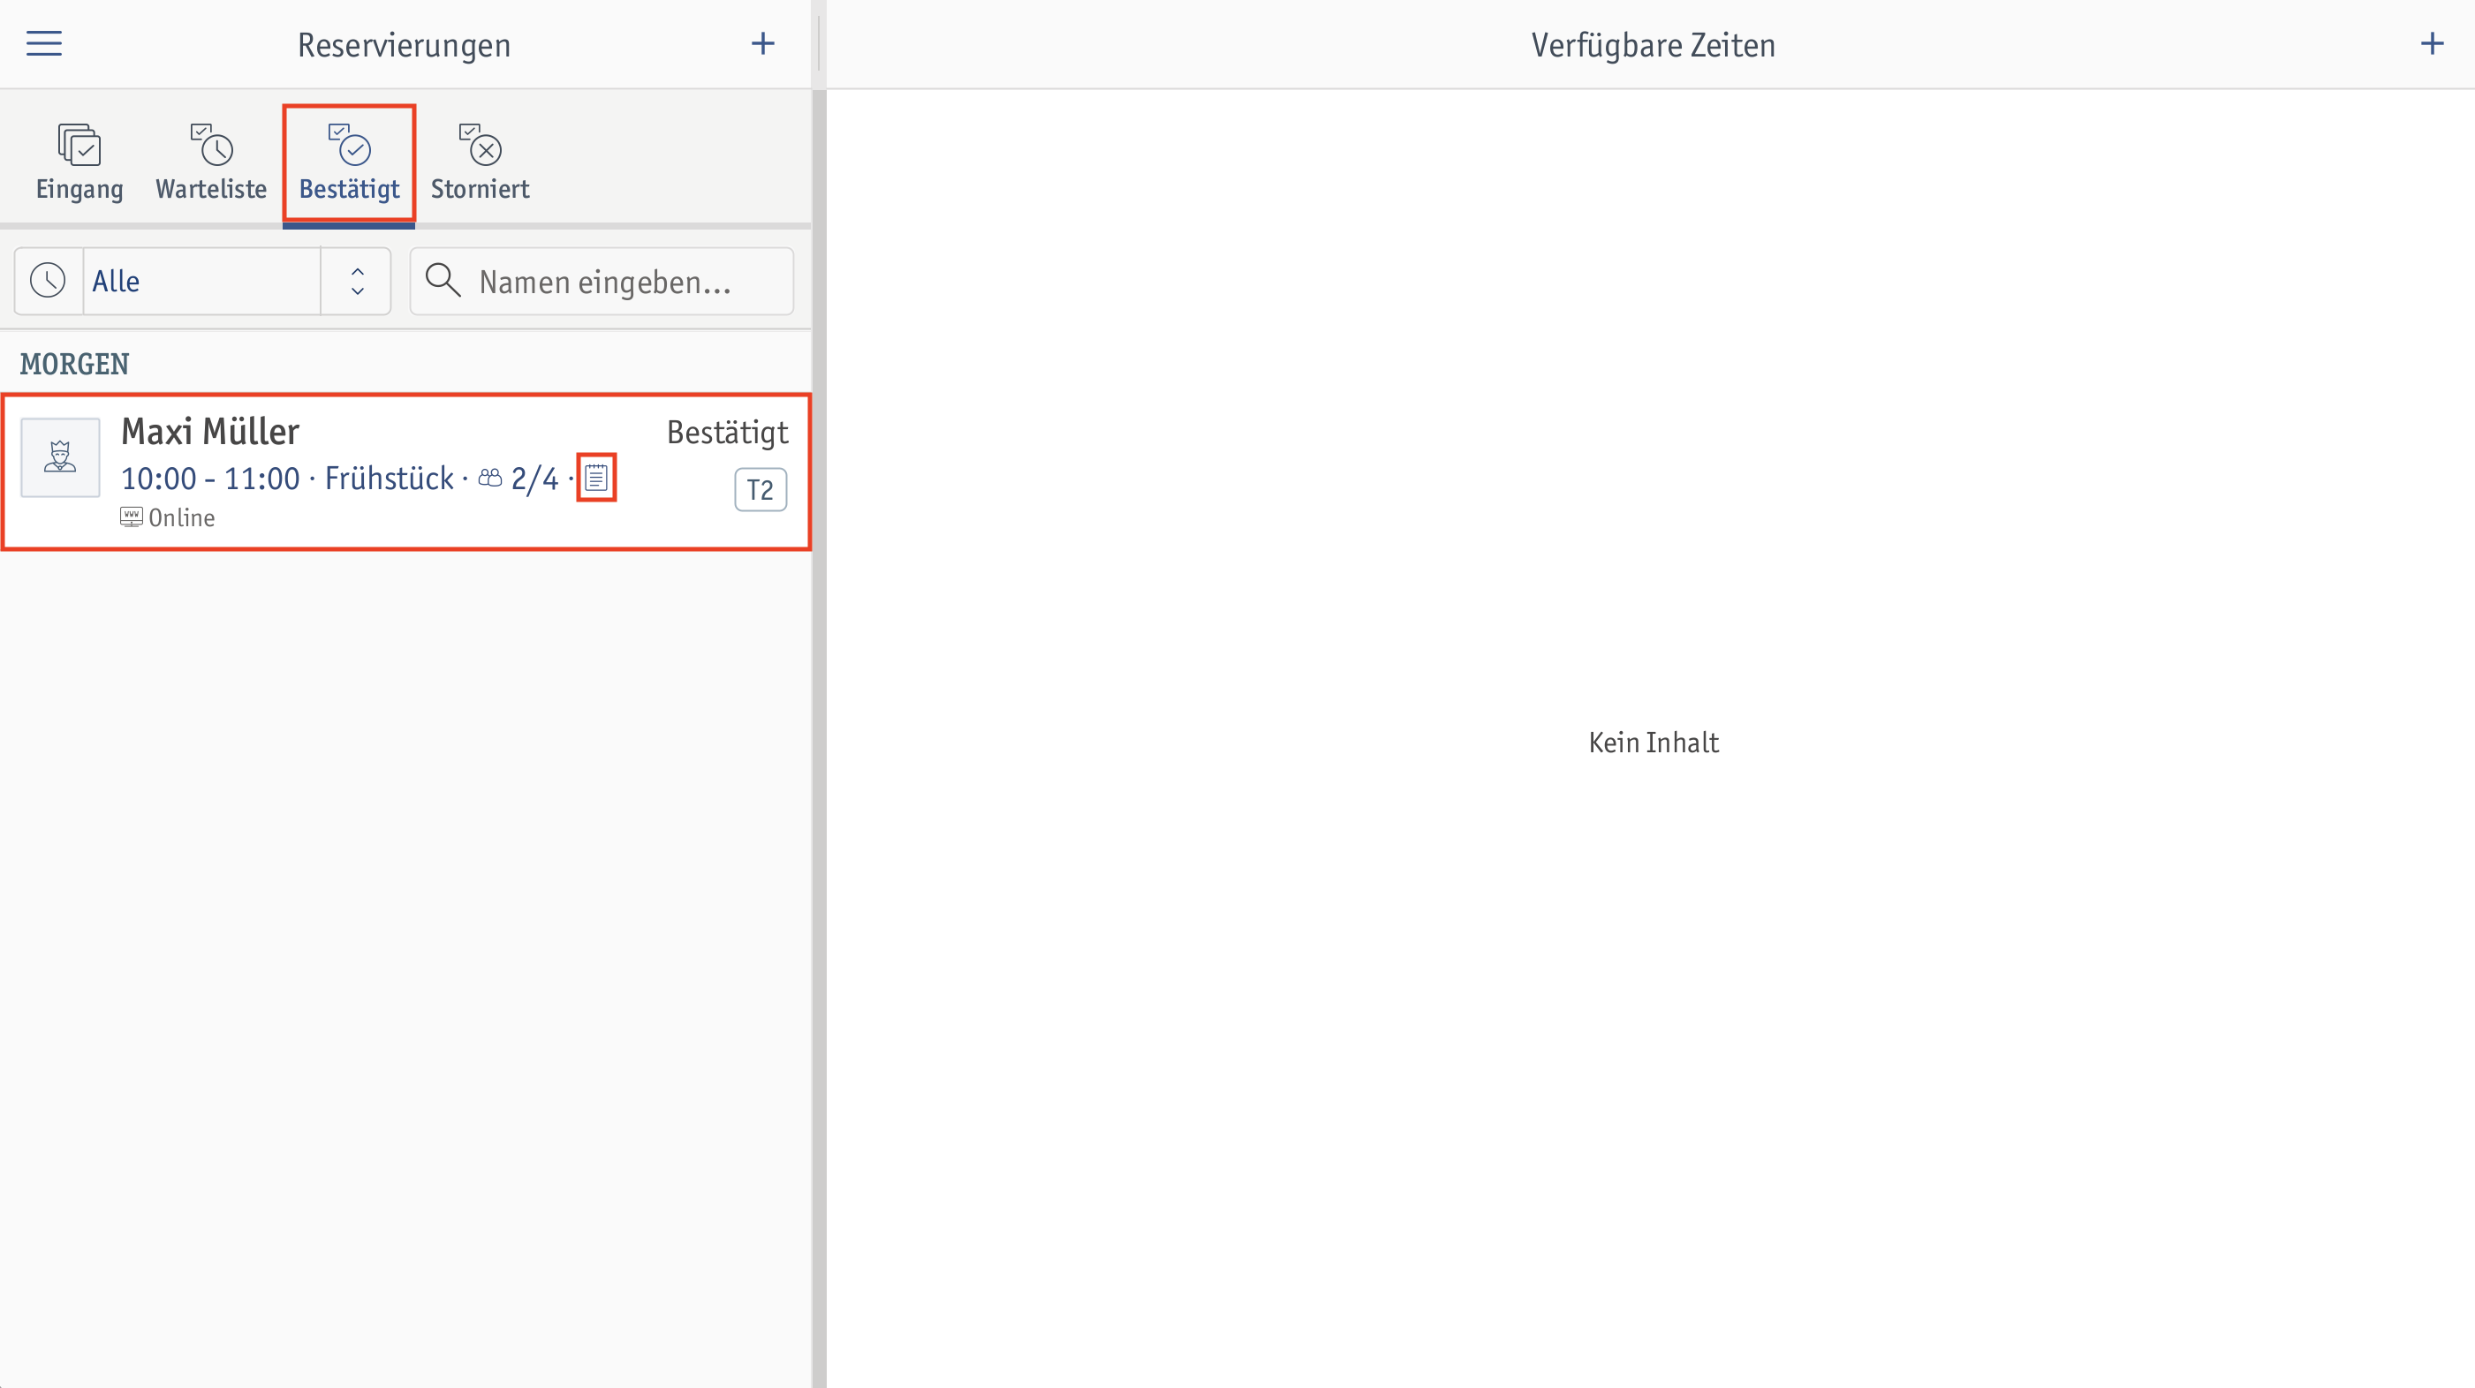Click the Verfügbare Zeiten panel title
This screenshot has height=1388, width=2475.
(1653, 45)
